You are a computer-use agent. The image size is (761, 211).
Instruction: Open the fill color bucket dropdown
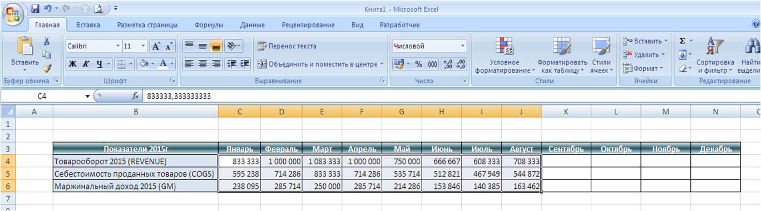153,64
